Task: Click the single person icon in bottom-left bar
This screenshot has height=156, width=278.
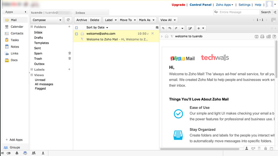Action: click(x=43, y=153)
